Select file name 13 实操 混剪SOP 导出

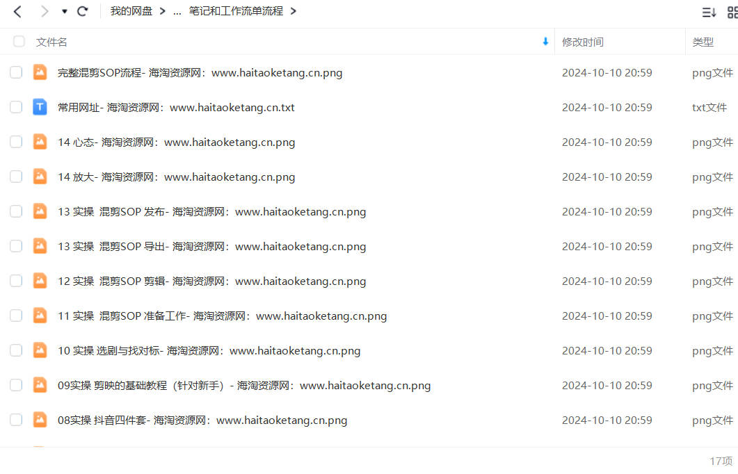pyautogui.click(x=211, y=247)
